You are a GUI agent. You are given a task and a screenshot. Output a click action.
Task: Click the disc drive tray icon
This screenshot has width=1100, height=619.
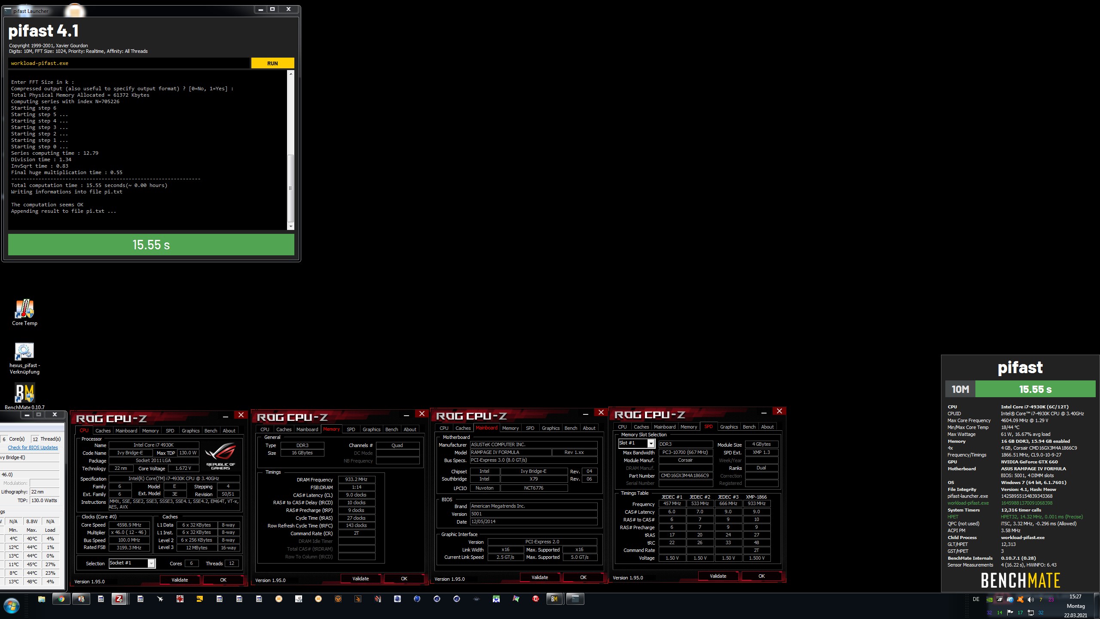click(x=1010, y=600)
